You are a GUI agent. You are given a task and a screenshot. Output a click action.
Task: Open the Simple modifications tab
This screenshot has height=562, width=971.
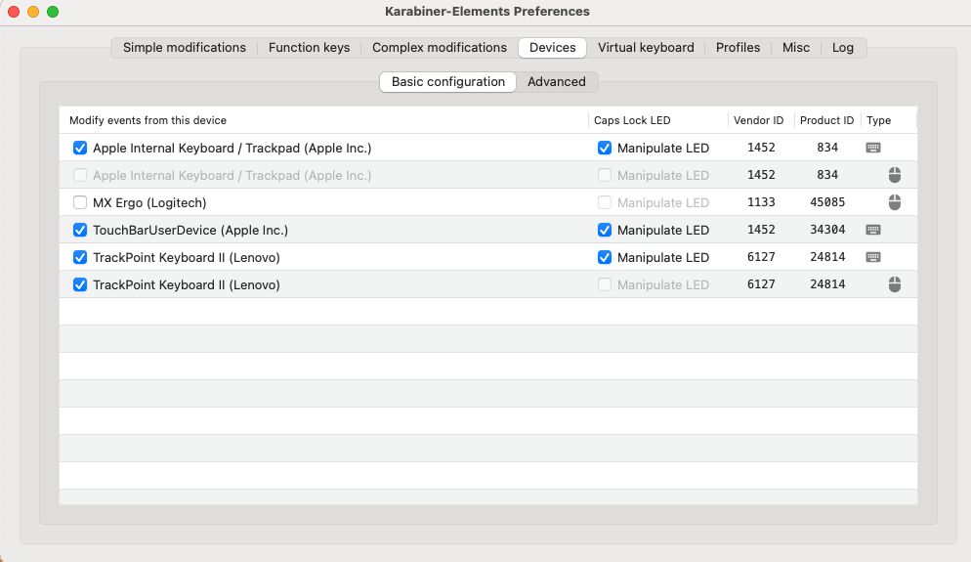coord(185,48)
